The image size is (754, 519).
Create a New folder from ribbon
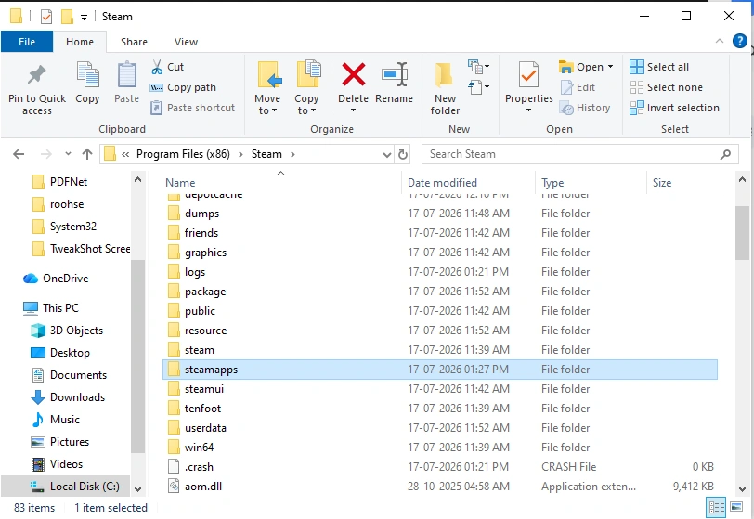[445, 89]
